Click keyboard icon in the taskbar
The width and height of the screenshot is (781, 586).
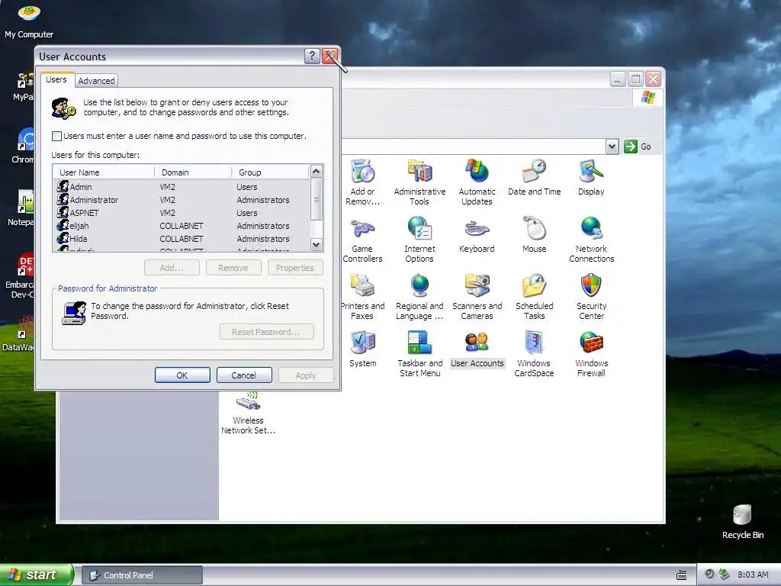coord(682,575)
